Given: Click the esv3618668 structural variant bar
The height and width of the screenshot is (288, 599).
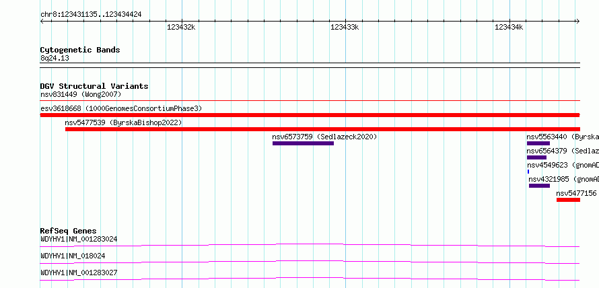Looking at the screenshot, I should [310, 115].
